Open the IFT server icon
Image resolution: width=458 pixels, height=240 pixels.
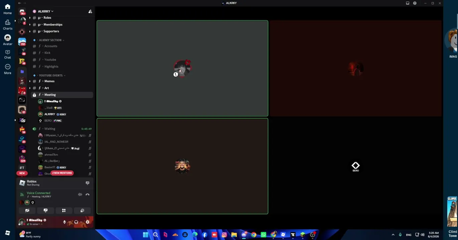coord(22,168)
